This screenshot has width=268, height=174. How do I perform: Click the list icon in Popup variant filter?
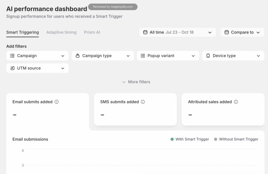143,56
